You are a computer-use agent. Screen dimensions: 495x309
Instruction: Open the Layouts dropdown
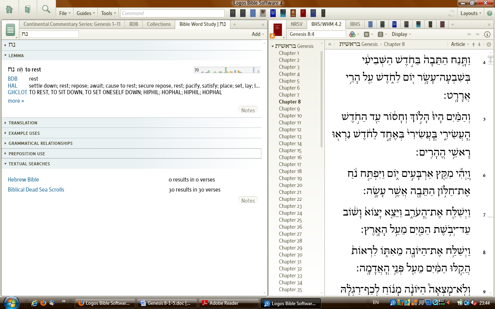(471, 13)
